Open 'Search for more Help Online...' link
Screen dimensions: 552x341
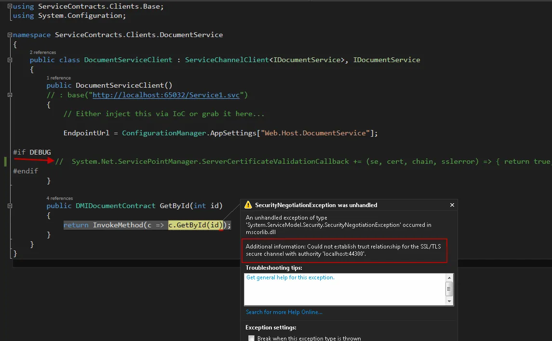pos(284,312)
